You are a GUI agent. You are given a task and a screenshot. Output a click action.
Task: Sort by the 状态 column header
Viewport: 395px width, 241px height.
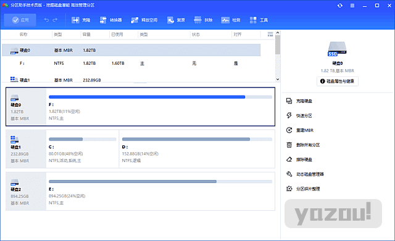click(196, 35)
